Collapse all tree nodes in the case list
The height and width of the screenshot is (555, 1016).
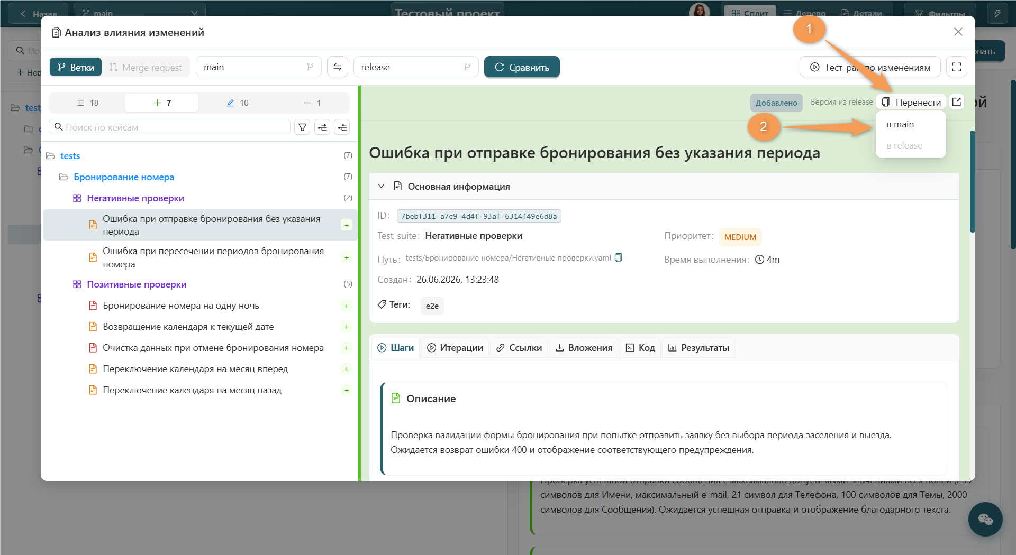coord(342,127)
